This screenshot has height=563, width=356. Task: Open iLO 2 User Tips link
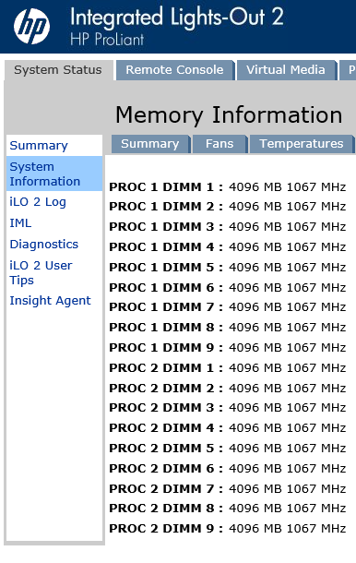coord(41,272)
